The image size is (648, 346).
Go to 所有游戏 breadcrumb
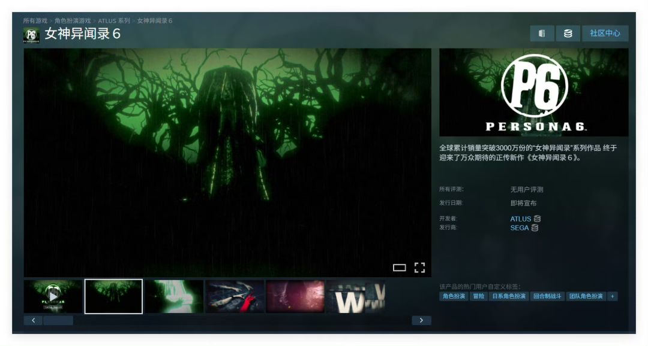click(x=35, y=20)
